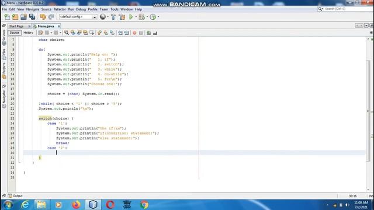
Task: Click the New Project toolbar icon
Action: (x=15, y=17)
